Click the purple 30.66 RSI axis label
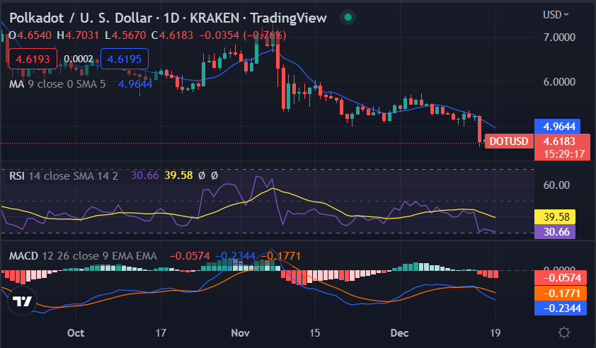Viewport: 596px width, 348px height. (555, 232)
